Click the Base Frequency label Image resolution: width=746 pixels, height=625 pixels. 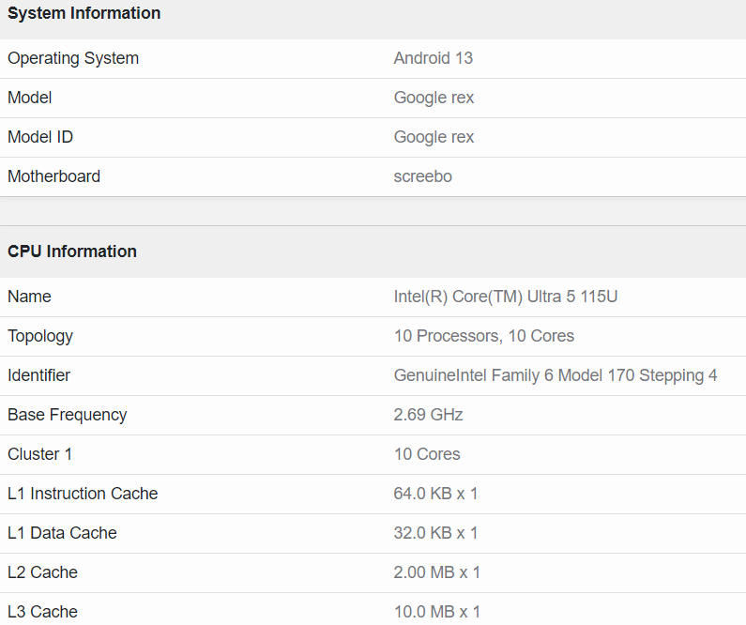click(x=67, y=415)
